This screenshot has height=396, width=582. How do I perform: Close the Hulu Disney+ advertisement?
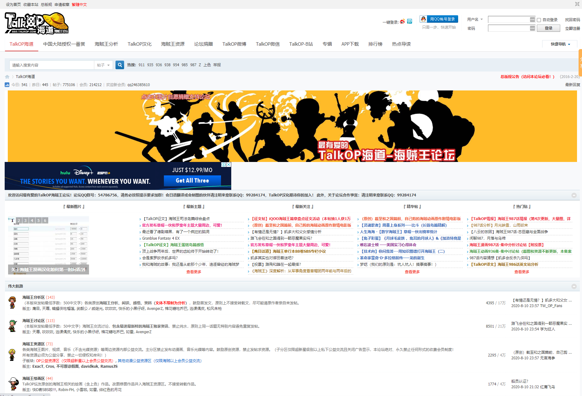pyautogui.click(x=229, y=165)
